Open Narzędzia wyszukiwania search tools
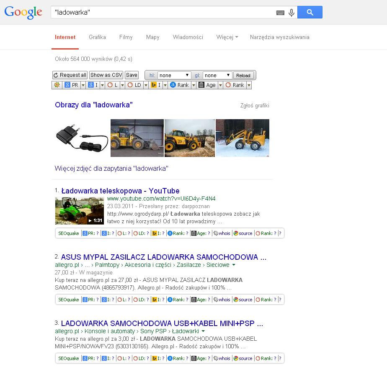387x368 pixels. point(280,37)
